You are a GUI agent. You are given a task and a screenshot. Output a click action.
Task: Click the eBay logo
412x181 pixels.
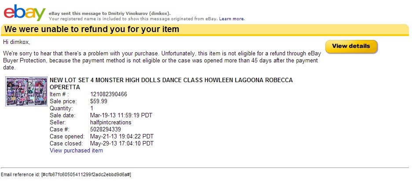tap(24, 12)
